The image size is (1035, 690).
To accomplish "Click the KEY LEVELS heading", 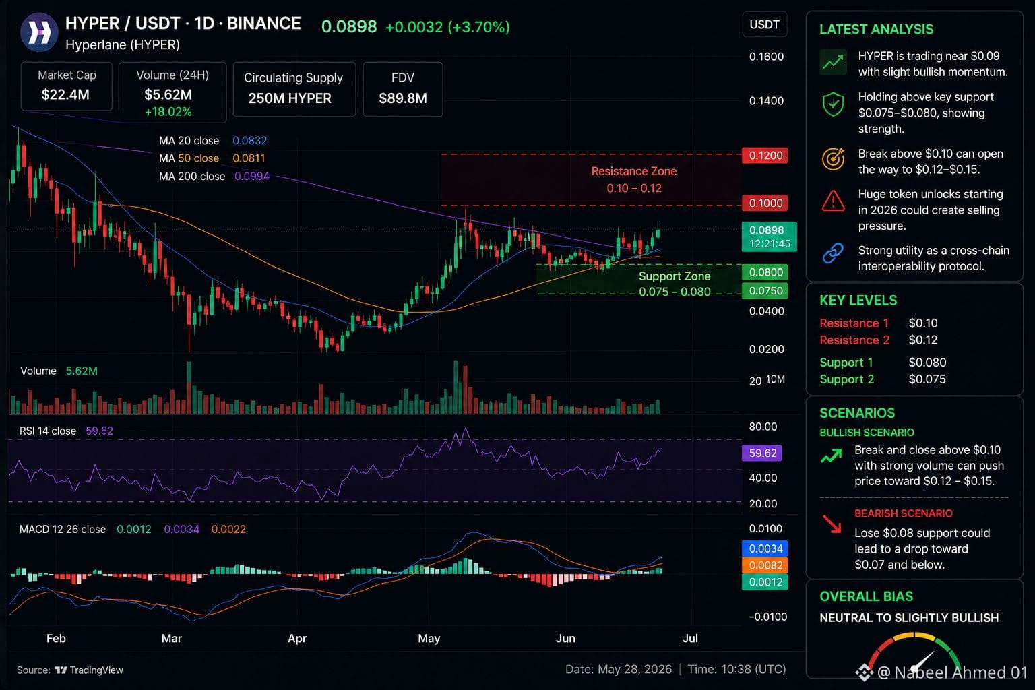I will (x=858, y=301).
